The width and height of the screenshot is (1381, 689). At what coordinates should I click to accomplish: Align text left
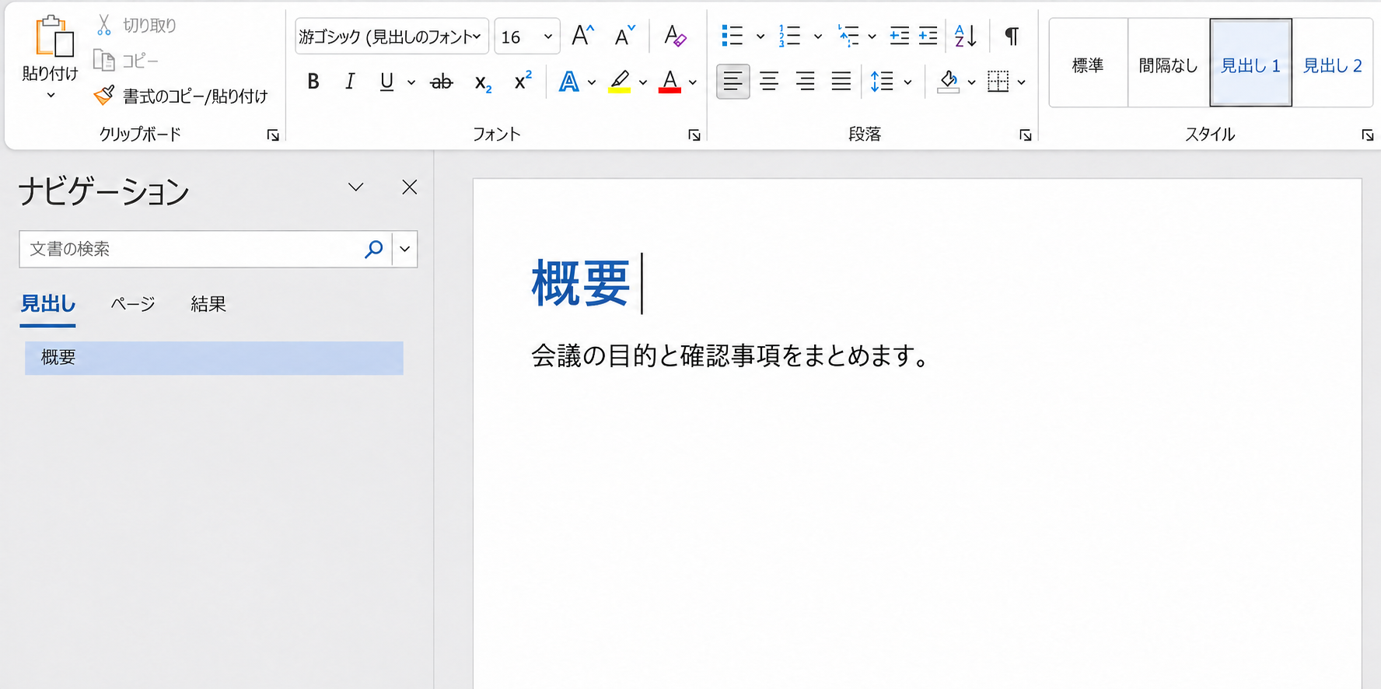[732, 81]
